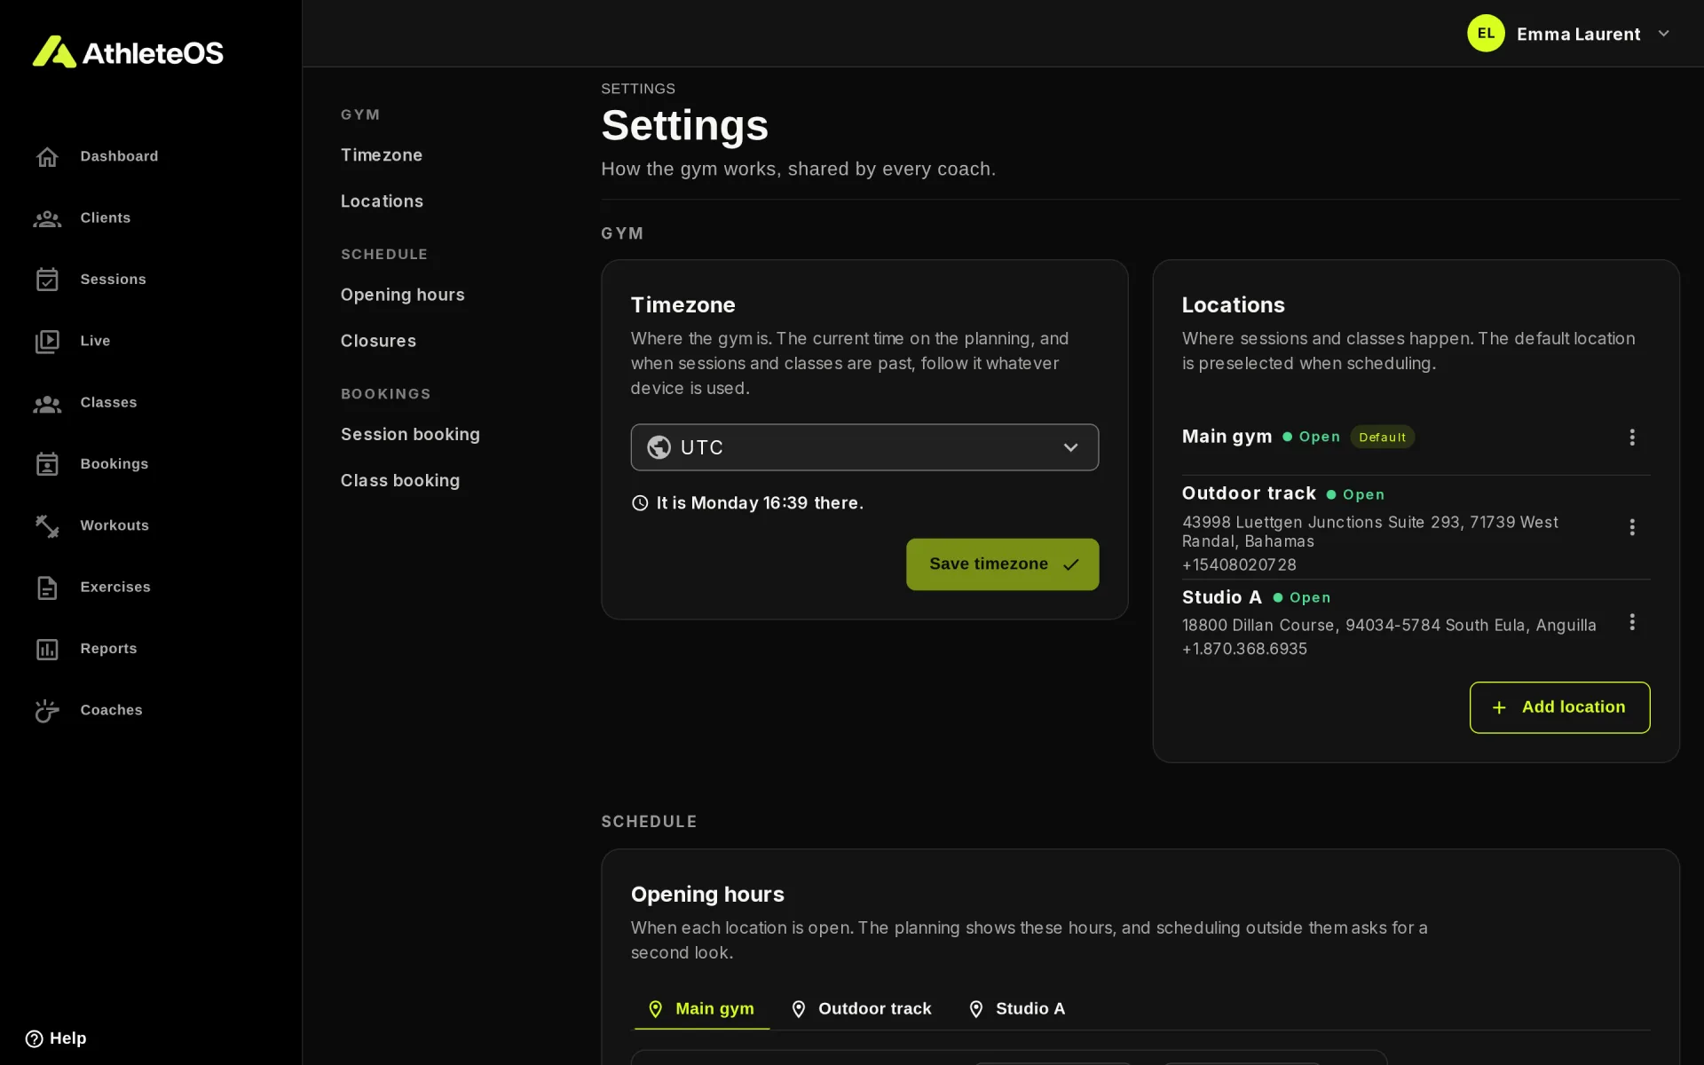Open Workouts dumbbell icon

tap(47, 526)
